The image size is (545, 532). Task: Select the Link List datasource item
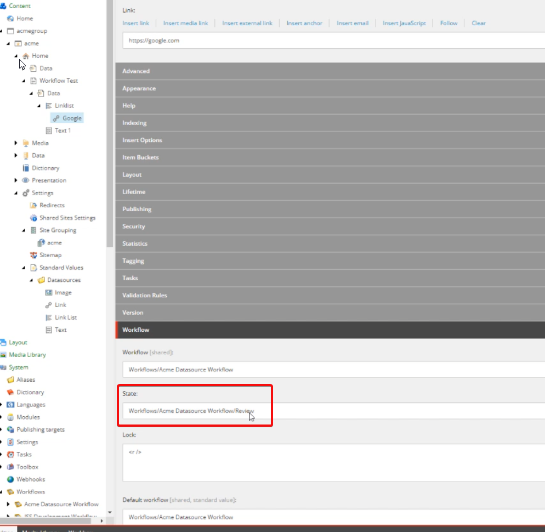(x=66, y=318)
